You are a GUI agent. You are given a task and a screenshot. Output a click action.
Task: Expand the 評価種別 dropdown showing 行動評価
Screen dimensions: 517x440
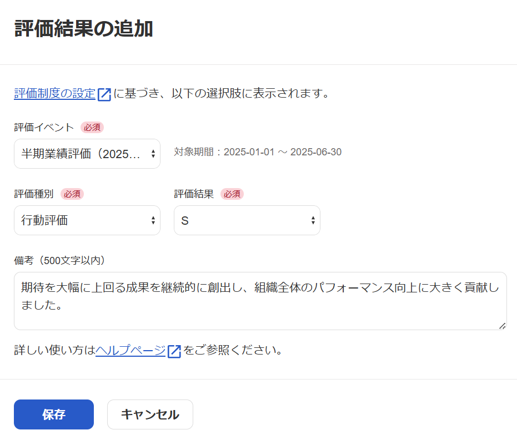point(87,220)
